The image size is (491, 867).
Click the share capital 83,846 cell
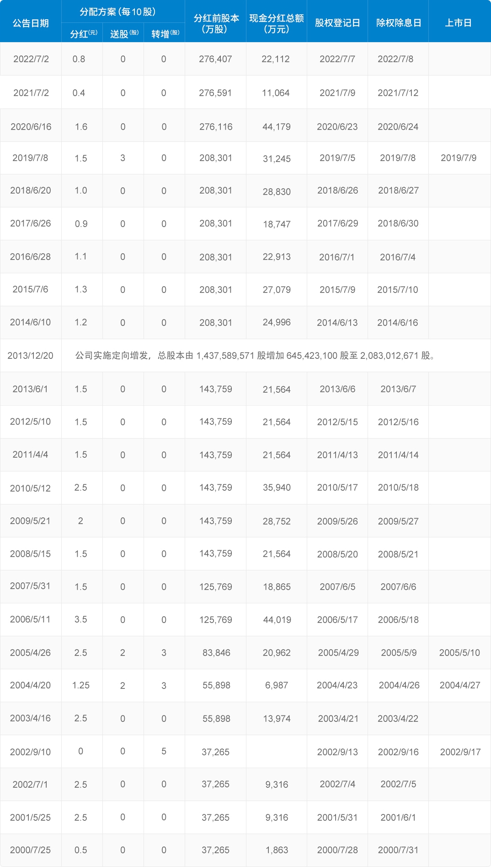click(216, 653)
